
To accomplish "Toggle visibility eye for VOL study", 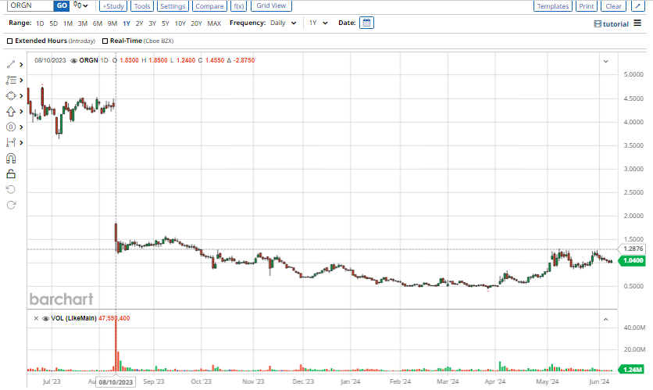I will coord(46,318).
